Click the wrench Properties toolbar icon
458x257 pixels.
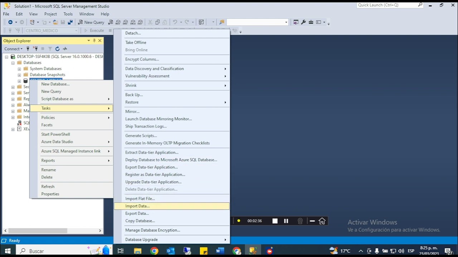(x=303, y=22)
